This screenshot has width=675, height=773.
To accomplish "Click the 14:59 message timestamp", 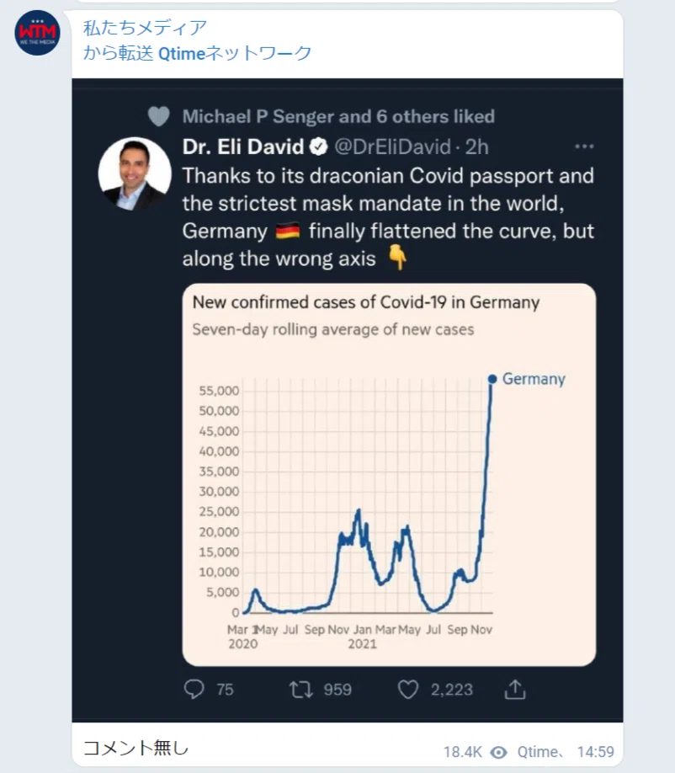I will 595,752.
